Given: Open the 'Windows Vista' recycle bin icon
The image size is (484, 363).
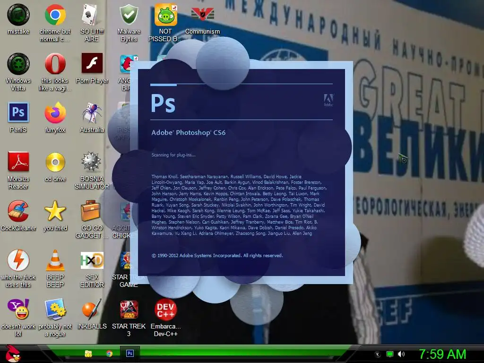Looking at the screenshot, I should pyautogui.click(x=18, y=64).
